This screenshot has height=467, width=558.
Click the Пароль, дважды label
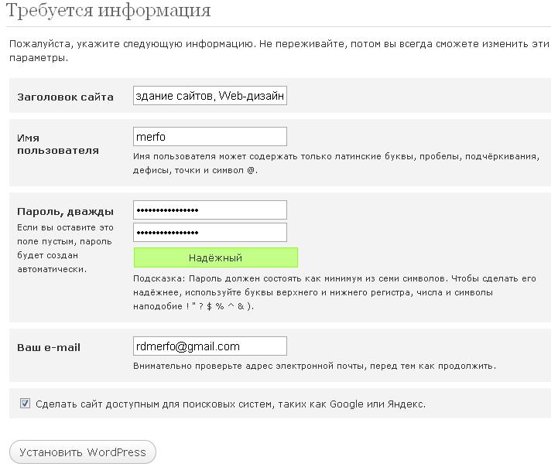tap(66, 212)
